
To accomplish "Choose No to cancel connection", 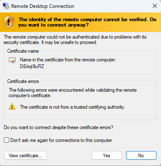I will (x=141, y=156).
